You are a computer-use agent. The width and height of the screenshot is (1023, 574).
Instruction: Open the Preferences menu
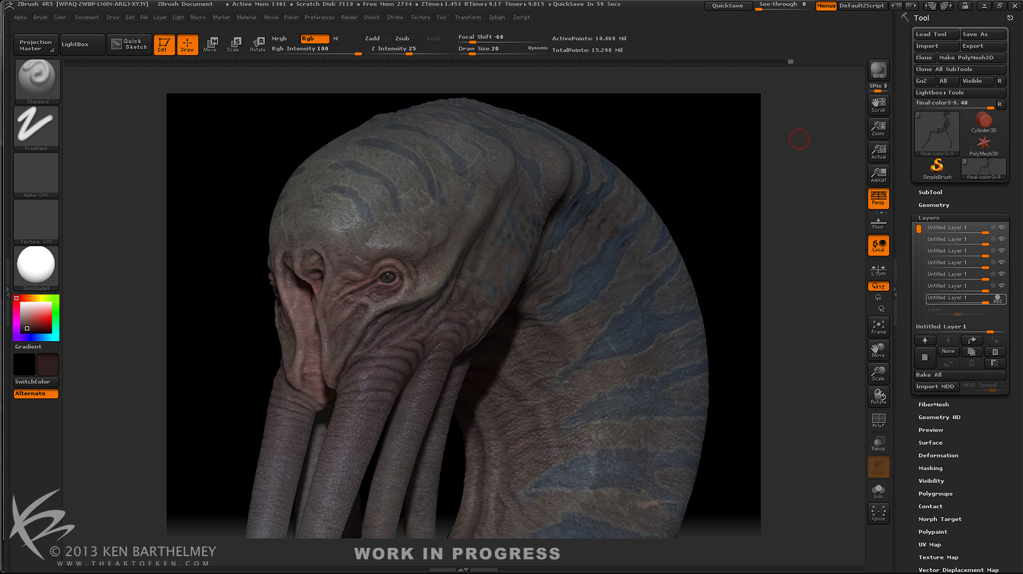point(320,17)
